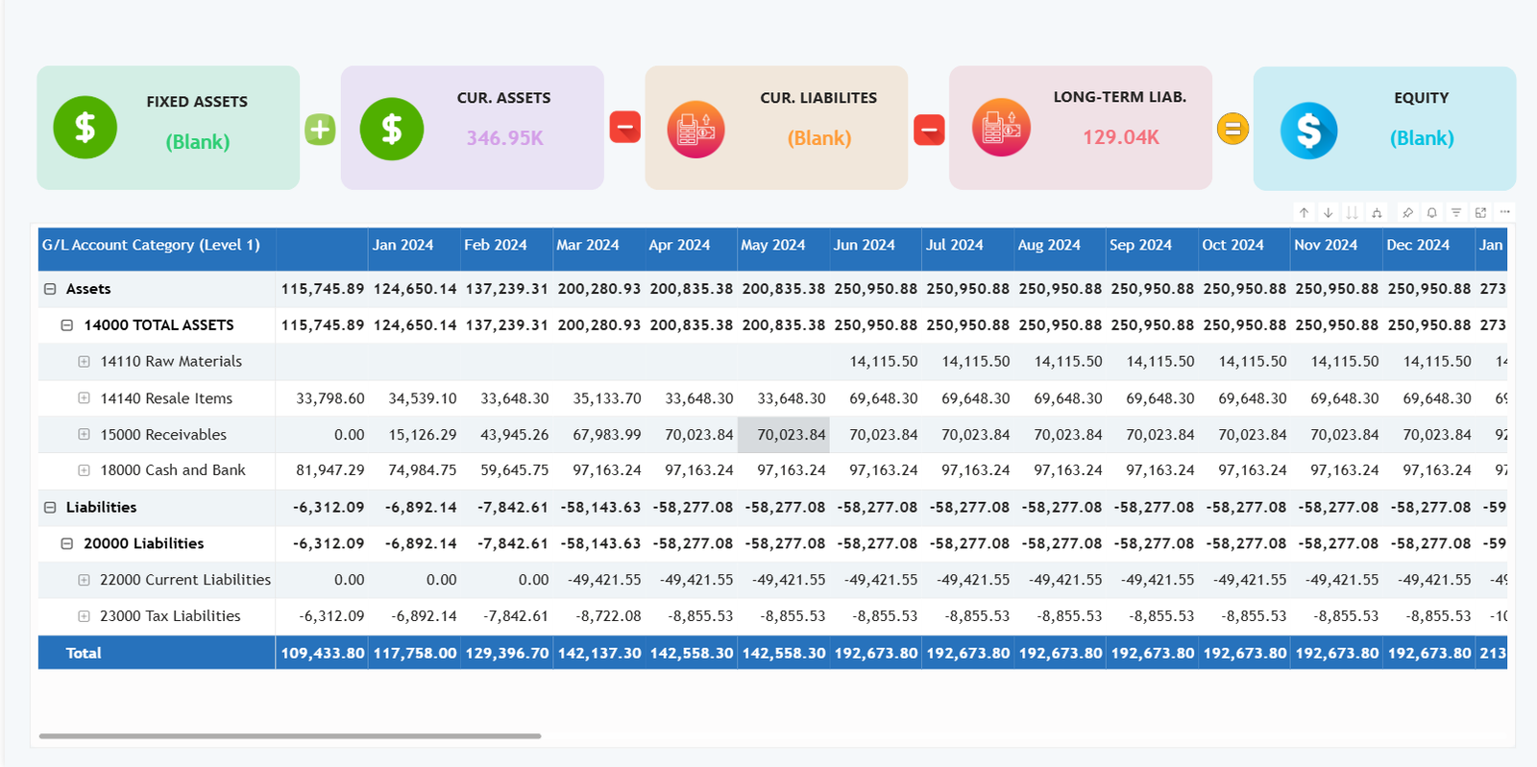
Task: Open focus mode for the matrix
Action: coord(1480,213)
